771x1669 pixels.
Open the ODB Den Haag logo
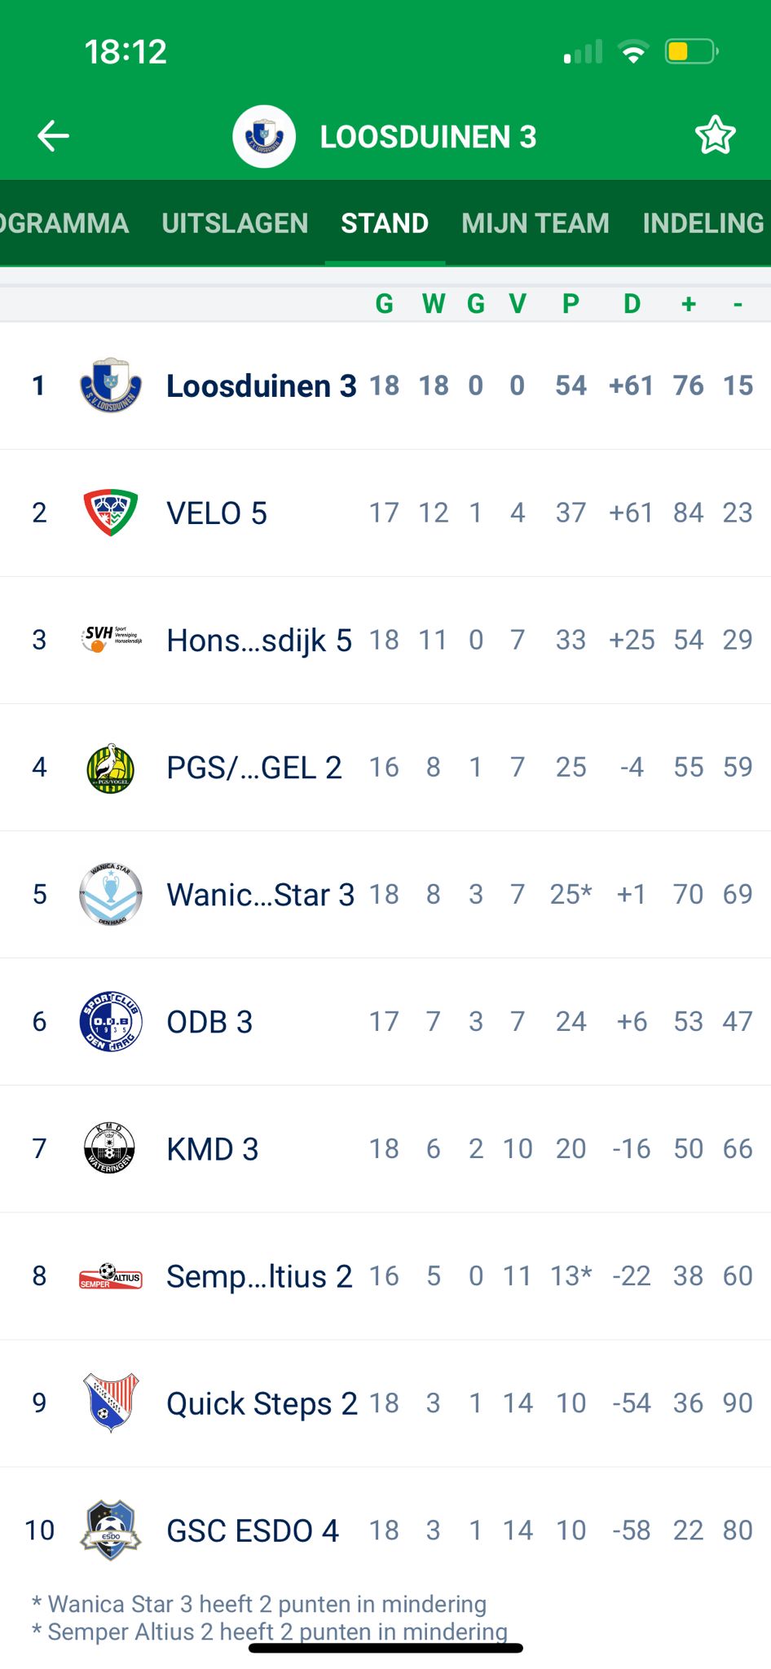coord(111,1021)
